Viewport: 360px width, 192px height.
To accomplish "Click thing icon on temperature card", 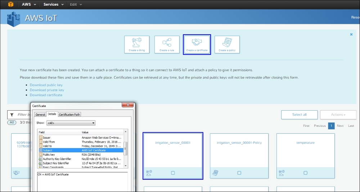I will tap(282, 173).
